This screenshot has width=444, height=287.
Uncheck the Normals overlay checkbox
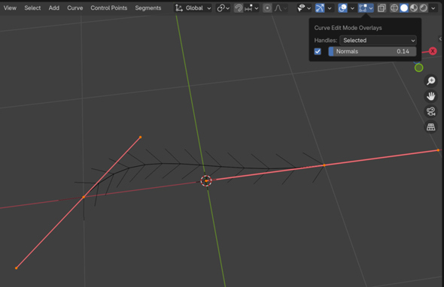[x=318, y=51]
